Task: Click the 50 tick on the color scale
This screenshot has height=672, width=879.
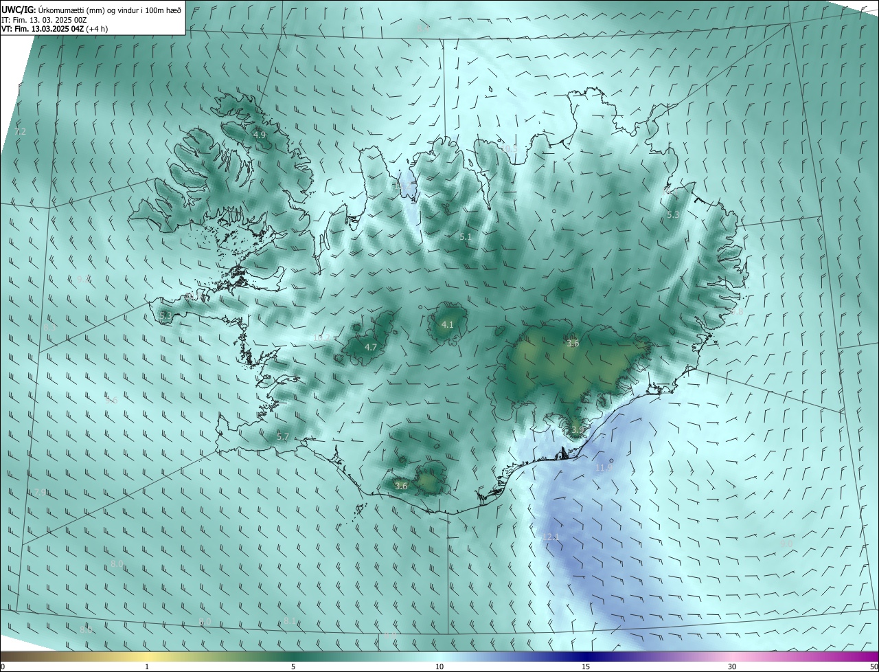Action: pos(874,667)
